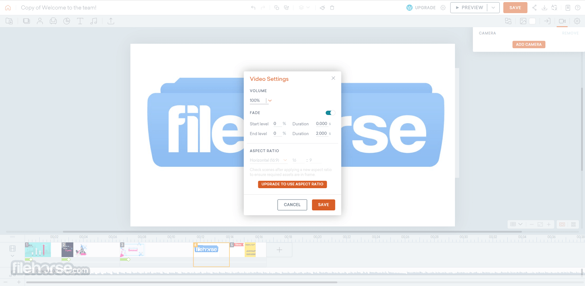Click the translate icon
585x286 pixels.
click(x=554, y=7)
